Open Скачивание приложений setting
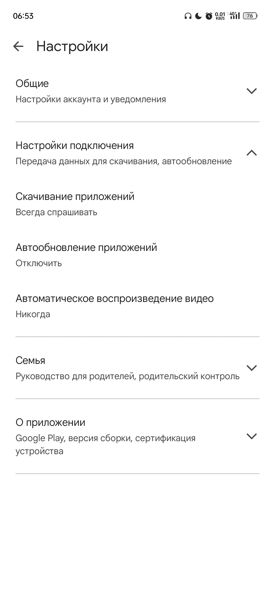 [x=75, y=204]
